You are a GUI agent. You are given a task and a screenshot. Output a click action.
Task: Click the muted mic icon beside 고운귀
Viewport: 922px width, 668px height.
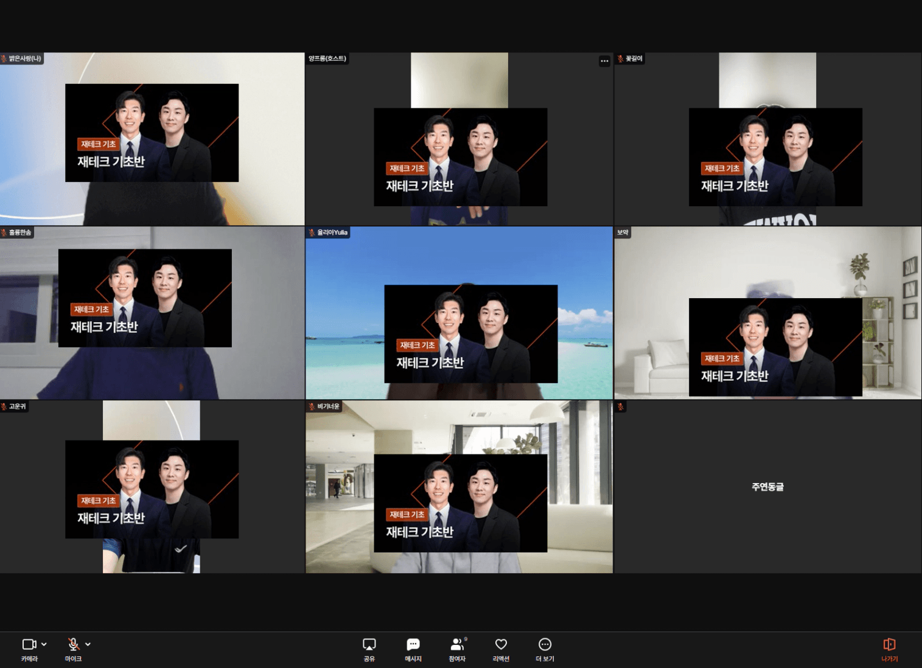click(4, 406)
